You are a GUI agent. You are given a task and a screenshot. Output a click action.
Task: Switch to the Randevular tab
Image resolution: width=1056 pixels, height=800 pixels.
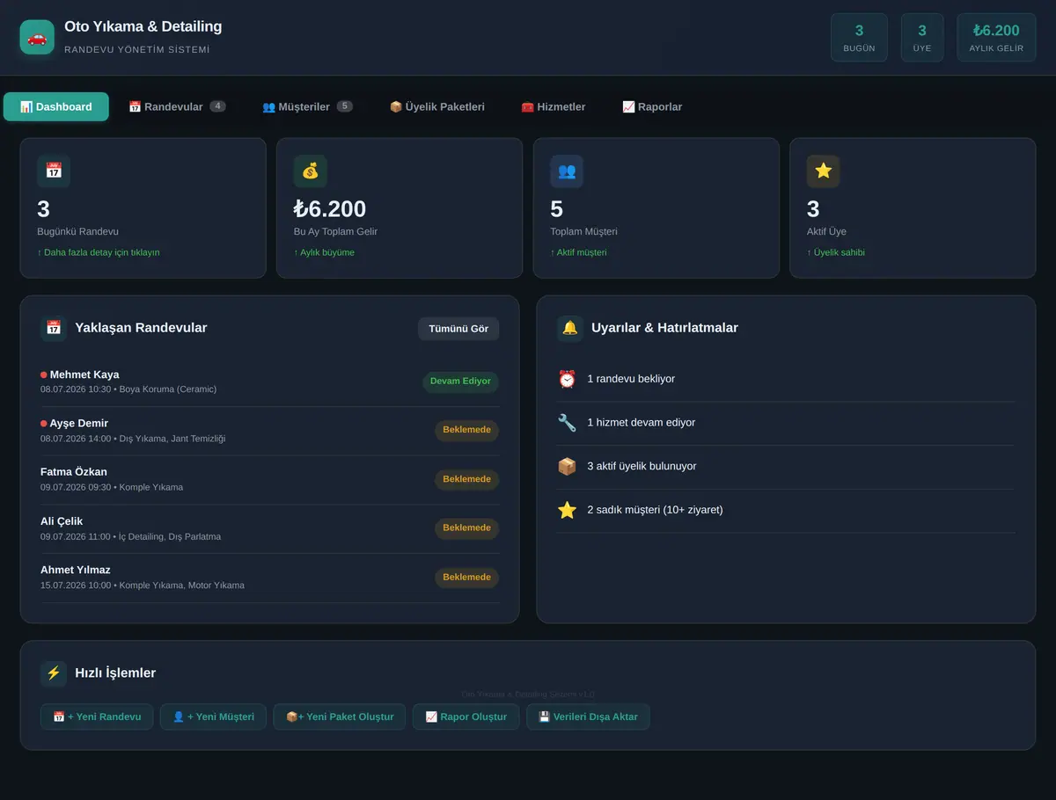(177, 106)
